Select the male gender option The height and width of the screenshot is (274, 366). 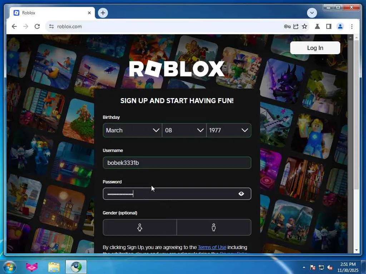[214, 227]
